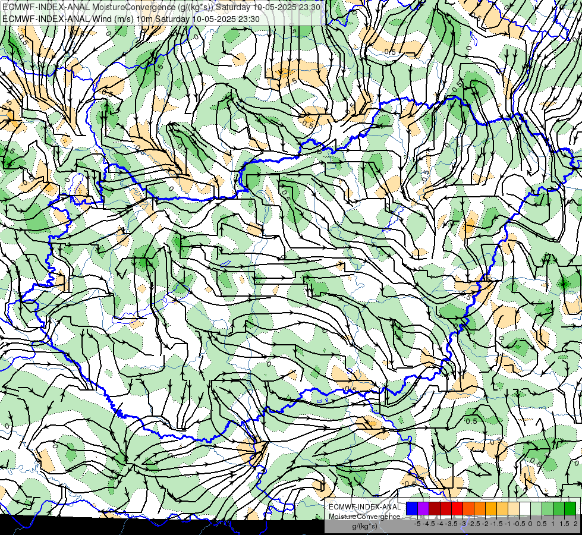Click the -2.5 tick label on the legend
The image size is (582, 535).
tap(474, 524)
